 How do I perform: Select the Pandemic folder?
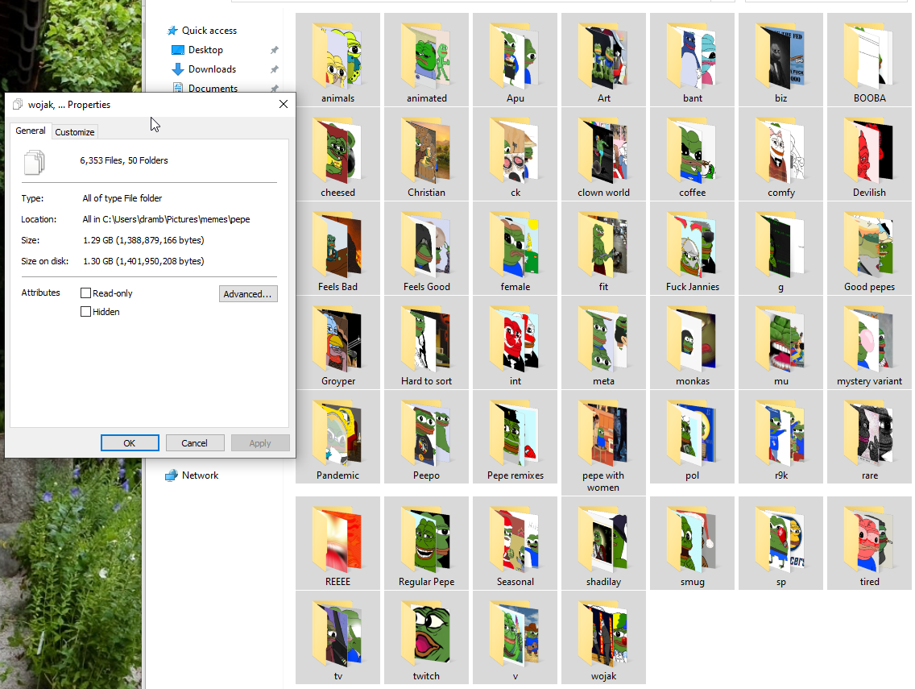pos(337,437)
